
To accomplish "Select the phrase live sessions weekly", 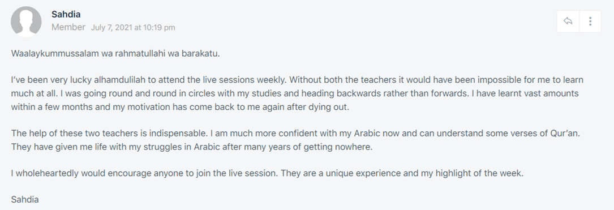I will coord(250,80).
